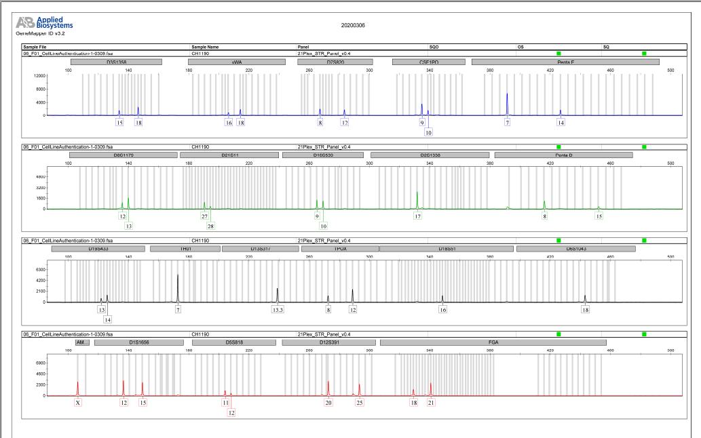
Task: Click right green quality flag in blue dye panel
Action: (644, 54)
